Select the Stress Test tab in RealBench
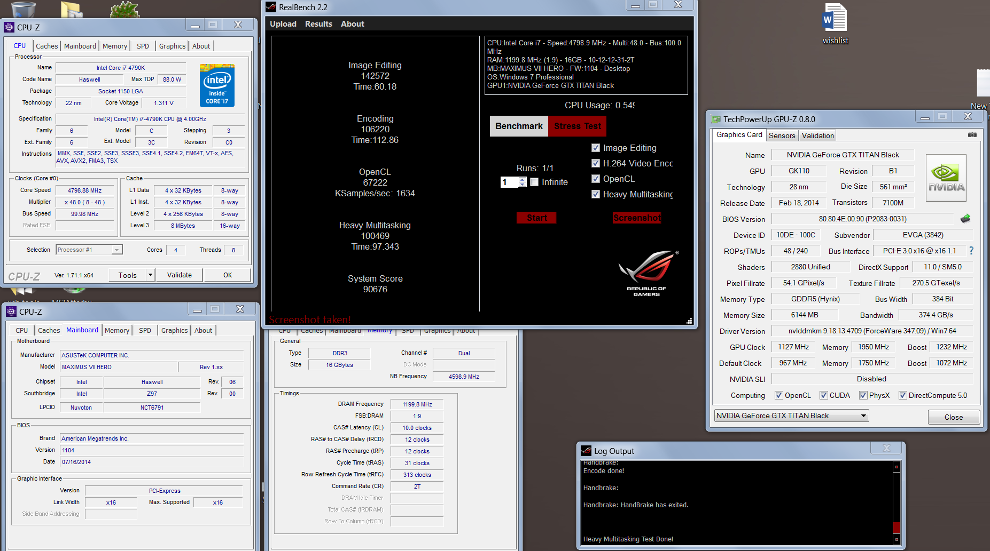 click(578, 126)
